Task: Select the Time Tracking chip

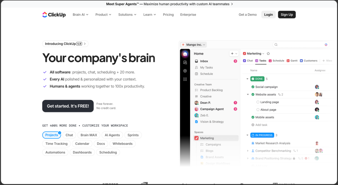Action: click(56, 144)
